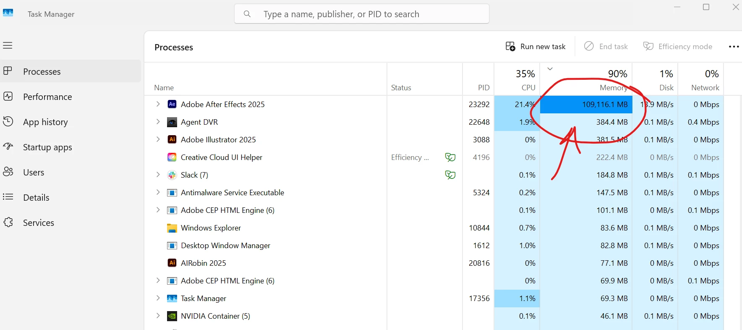Expand Antimalware Service Executable group
This screenshot has height=330, width=742.
(158, 192)
